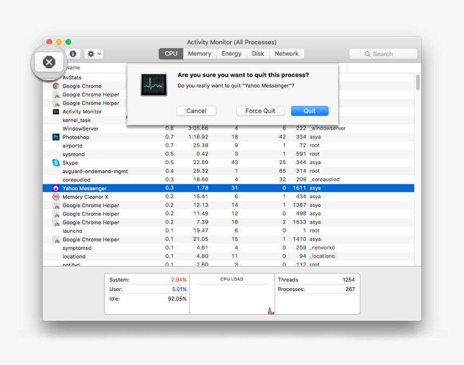The height and width of the screenshot is (365, 464).
Task: Click the Memory Cleaner X icon
Action: click(x=56, y=197)
